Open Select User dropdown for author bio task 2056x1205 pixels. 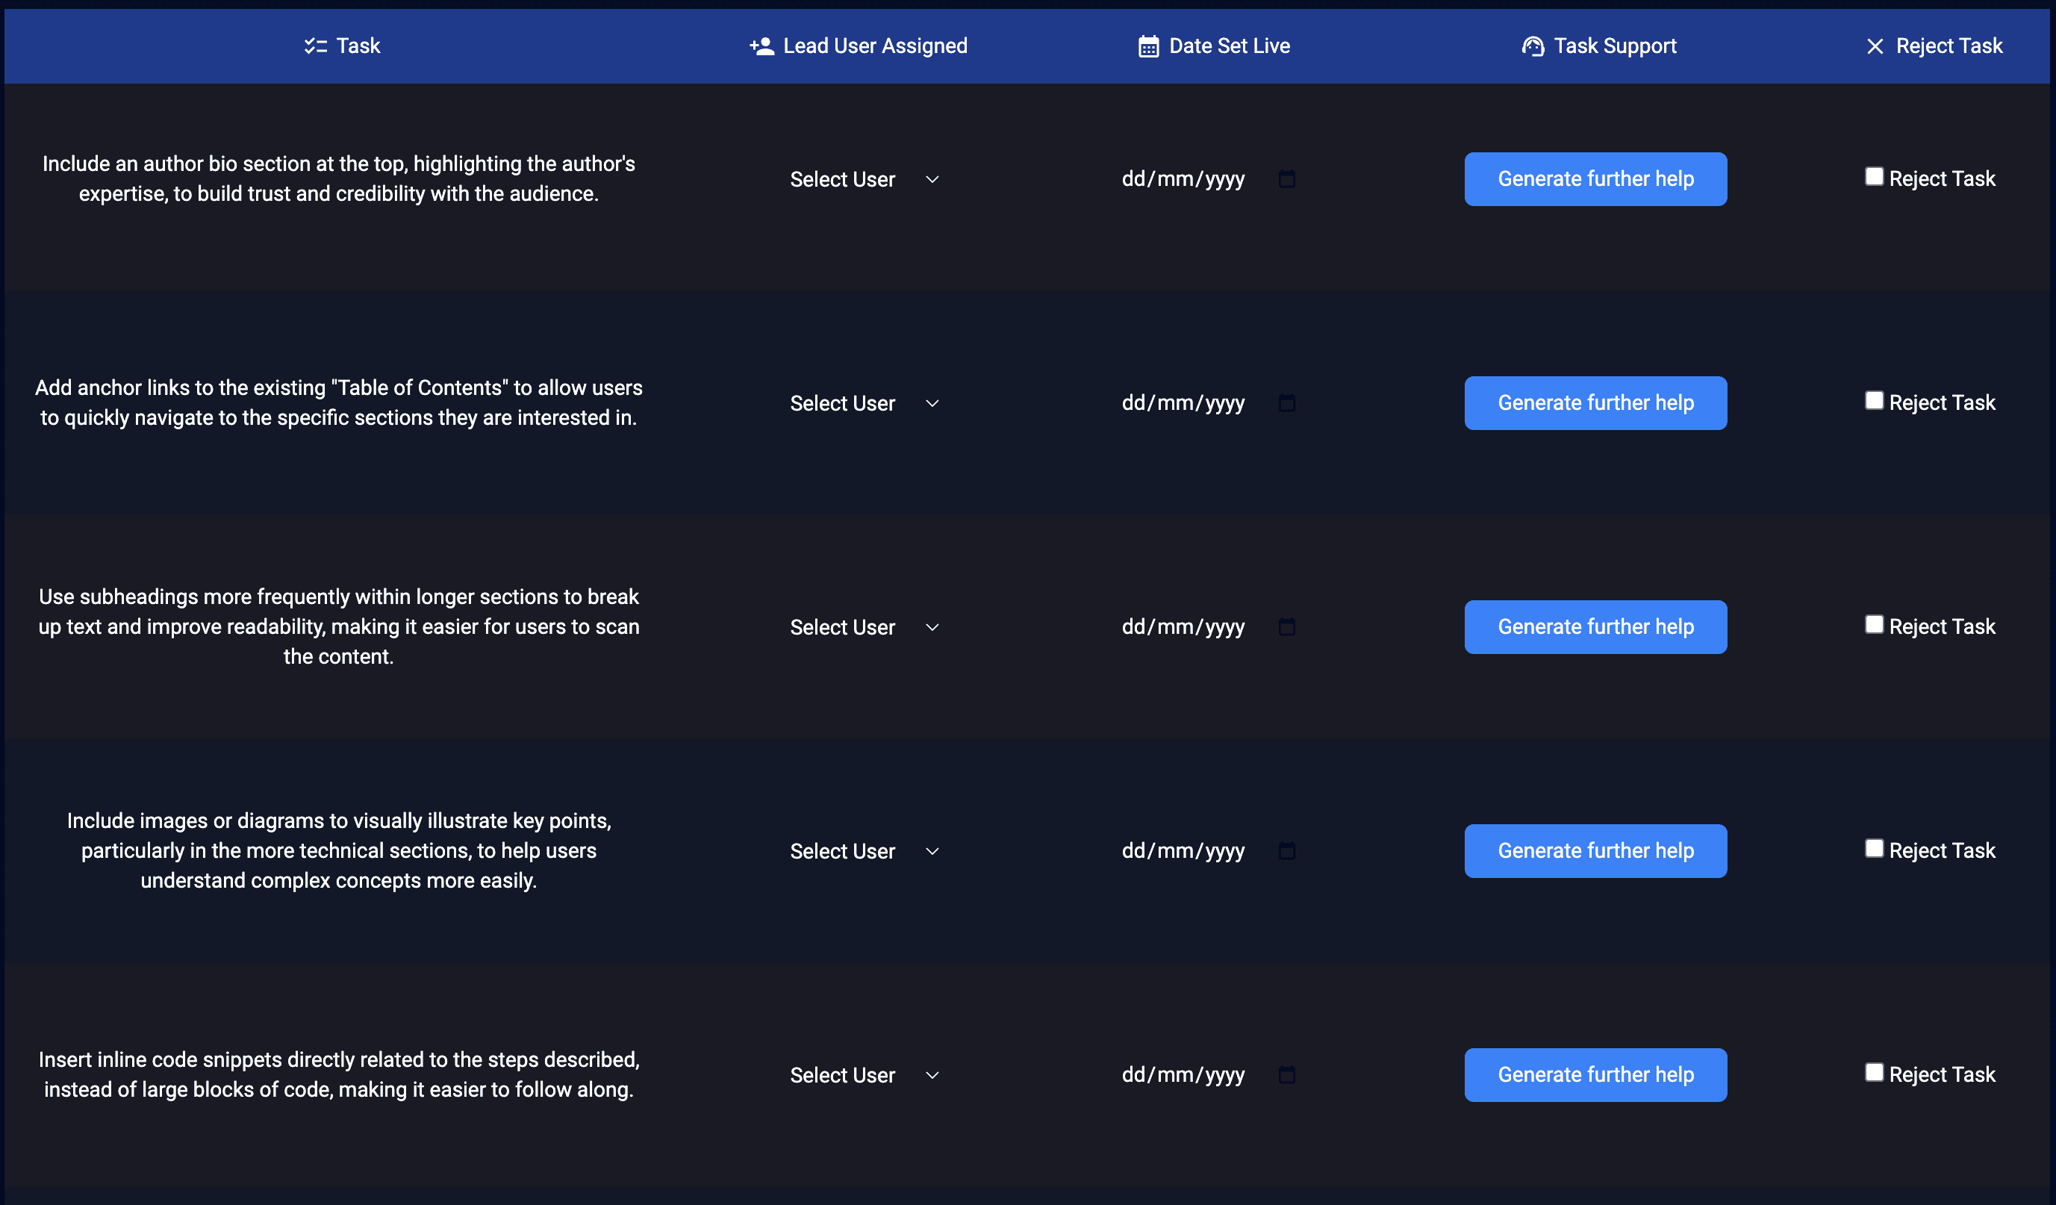click(x=864, y=179)
